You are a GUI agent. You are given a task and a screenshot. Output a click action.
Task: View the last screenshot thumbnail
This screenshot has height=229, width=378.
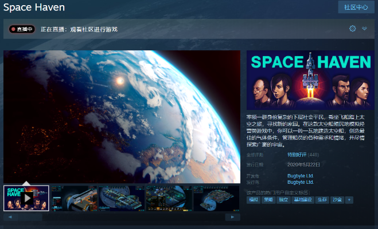pos(216,198)
